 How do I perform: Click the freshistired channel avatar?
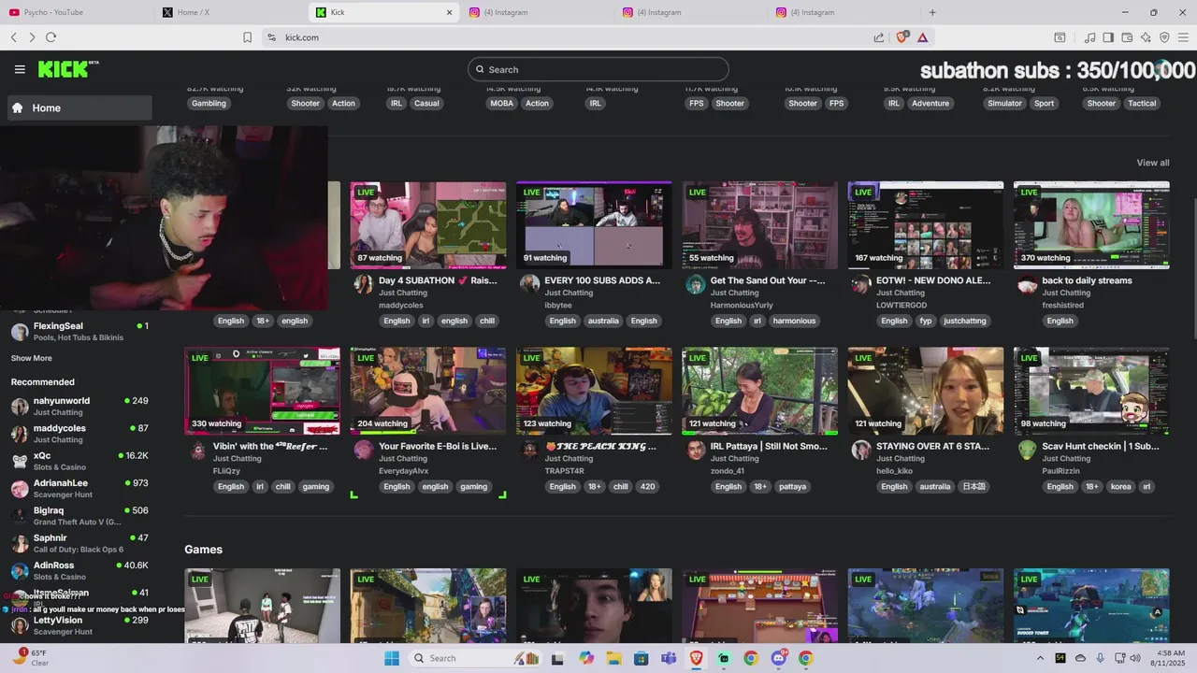coord(1028,284)
